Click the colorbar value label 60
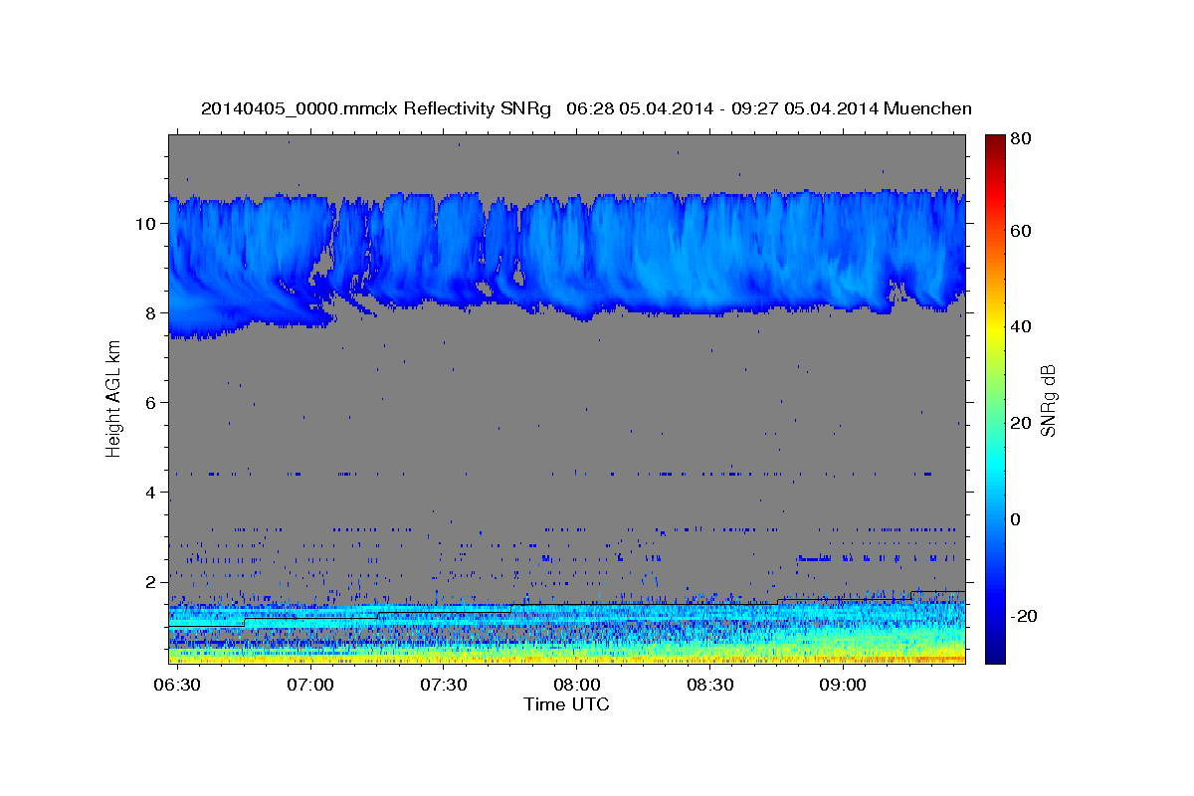This screenshot has height=796, width=1194. click(1020, 231)
